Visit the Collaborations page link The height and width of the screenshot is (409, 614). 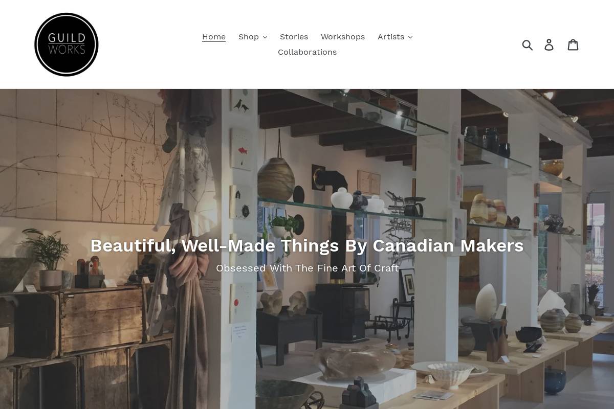click(307, 52)
